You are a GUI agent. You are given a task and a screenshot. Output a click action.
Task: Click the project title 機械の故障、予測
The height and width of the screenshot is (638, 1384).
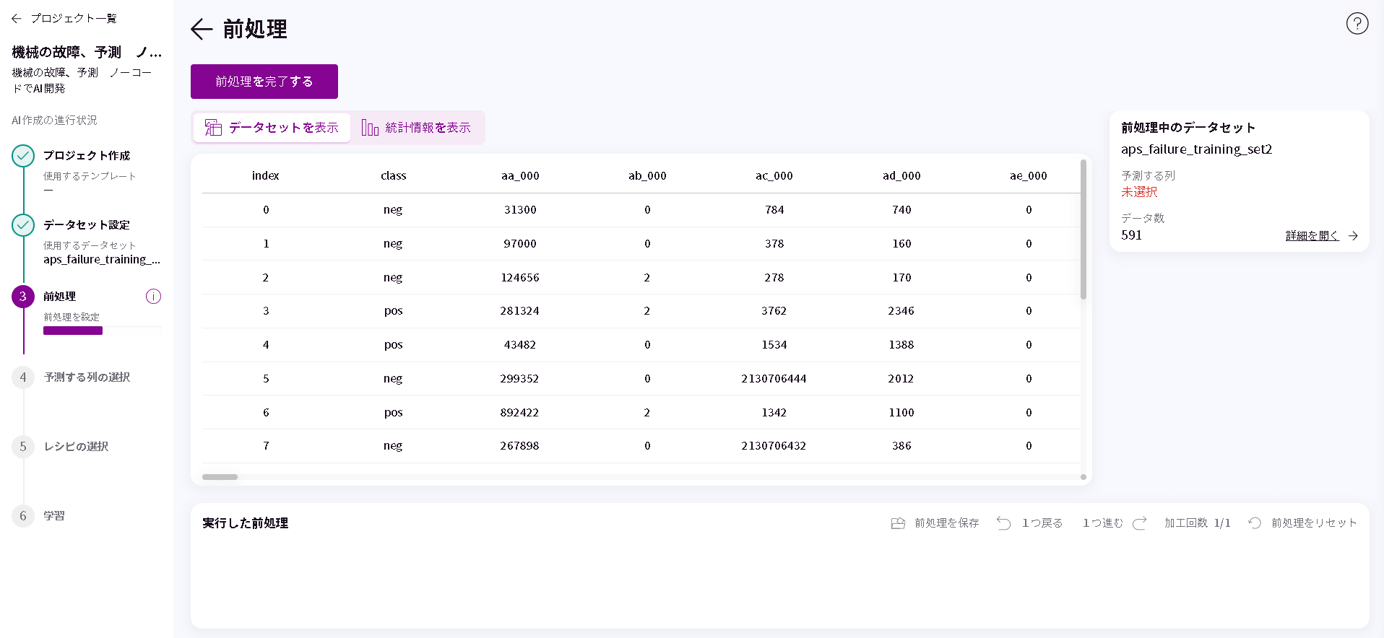point(87,53)
